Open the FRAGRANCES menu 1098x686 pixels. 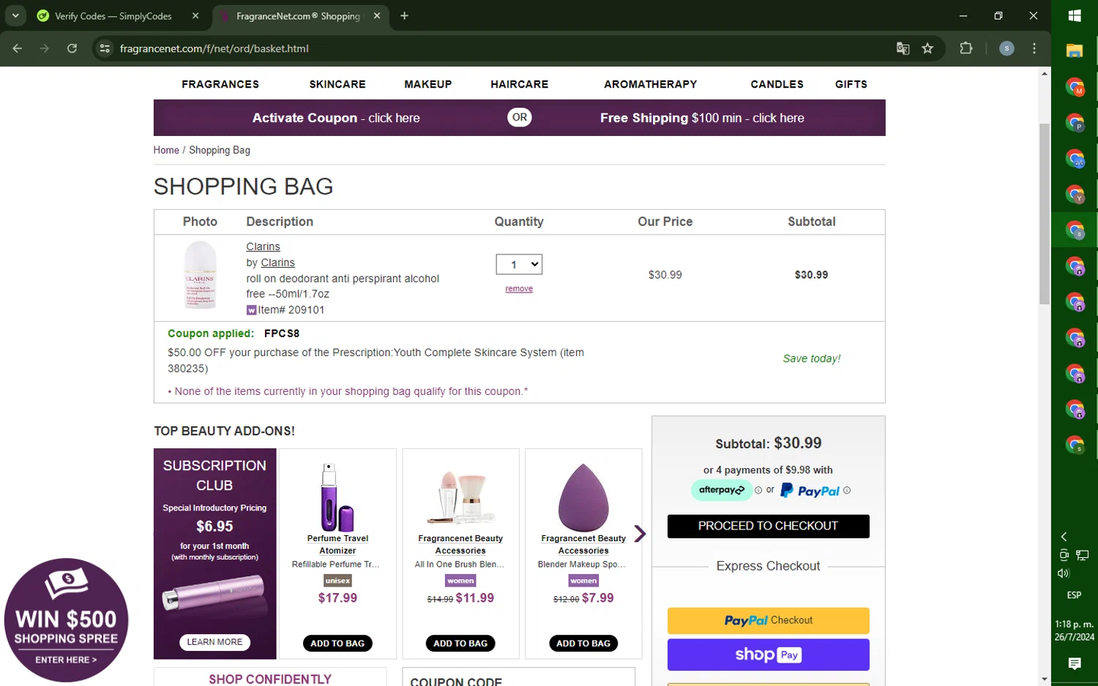[x=220, y=84]
